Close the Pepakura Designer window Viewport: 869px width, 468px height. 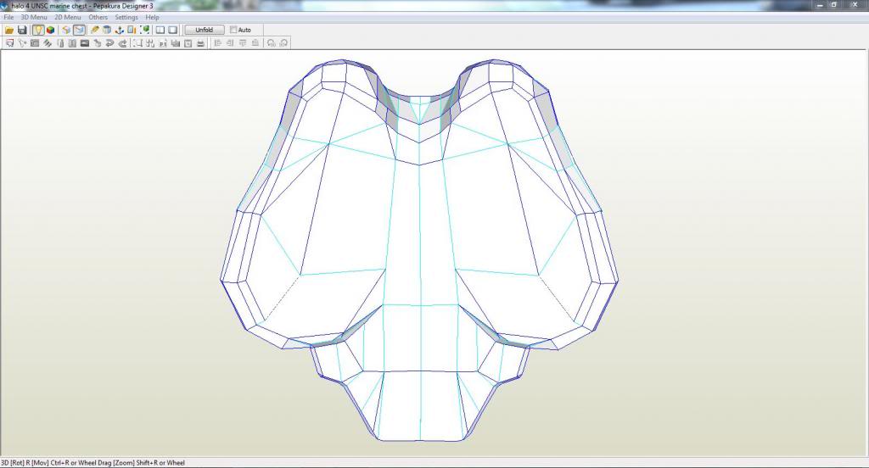tap(854, 5)
